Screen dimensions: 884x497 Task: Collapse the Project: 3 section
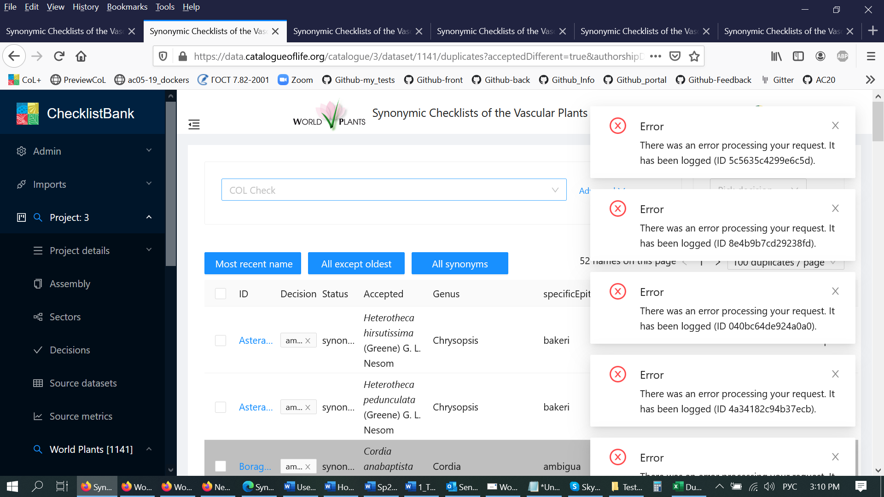tap(149, 217)
